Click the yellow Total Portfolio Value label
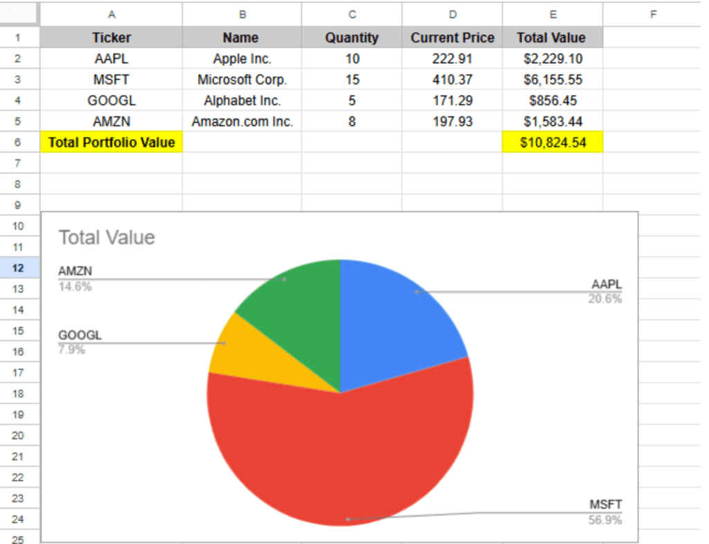The image size is (709, 544). [x=111, y=143]
